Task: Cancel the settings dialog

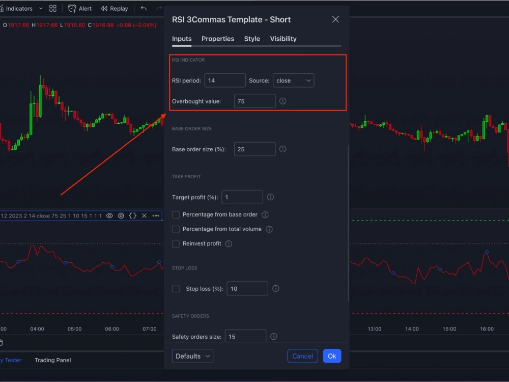Action: click(302, 356)
